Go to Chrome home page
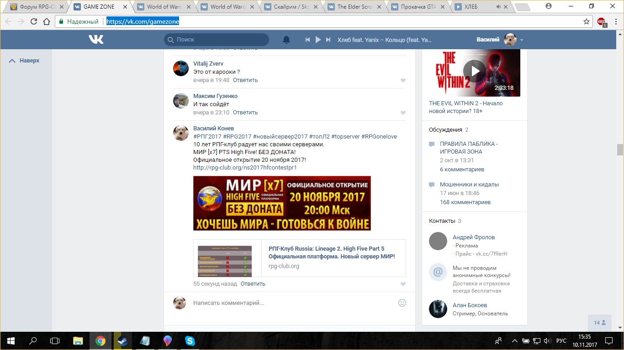Screen dimensions: 624x350 (x=46, y=21)
